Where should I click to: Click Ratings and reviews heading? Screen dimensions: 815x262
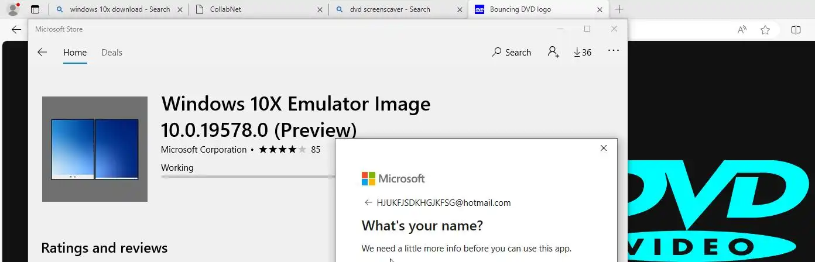pyautogui.click(x=104, y=248)
